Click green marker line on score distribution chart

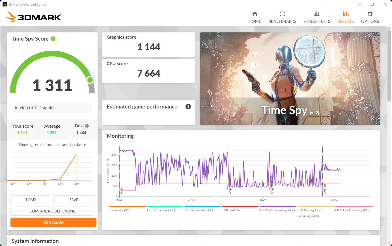tap(76, 166)
